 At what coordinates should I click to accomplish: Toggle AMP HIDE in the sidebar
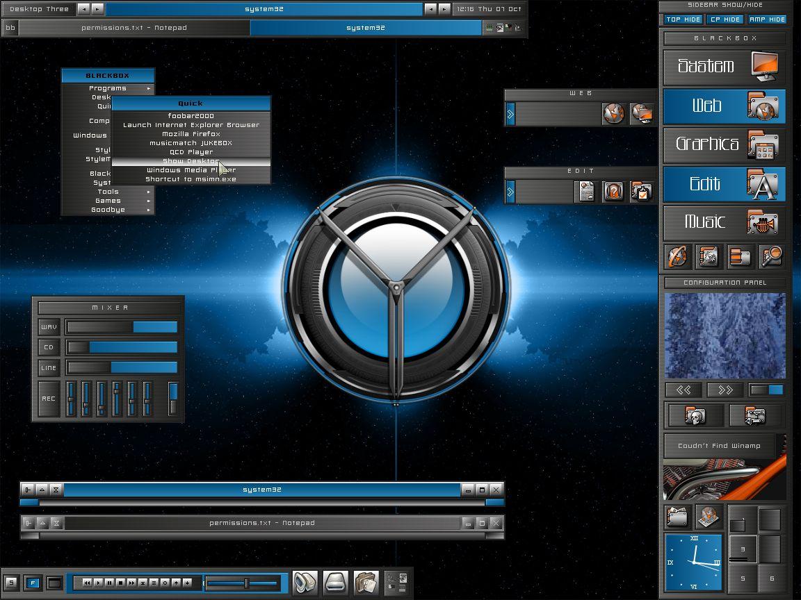coord(767,19)
